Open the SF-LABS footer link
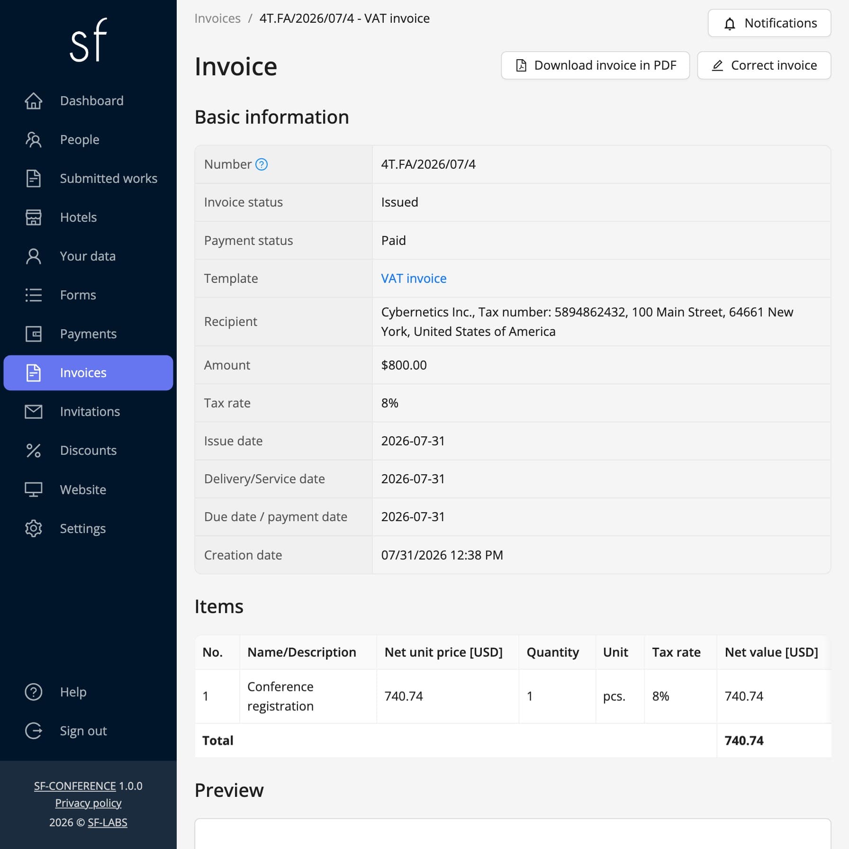This screenshot has width=849, height=849. coord(108,822)
